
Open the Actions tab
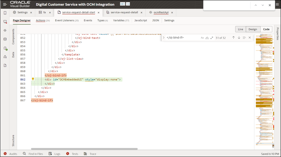[x=43, y=20]
